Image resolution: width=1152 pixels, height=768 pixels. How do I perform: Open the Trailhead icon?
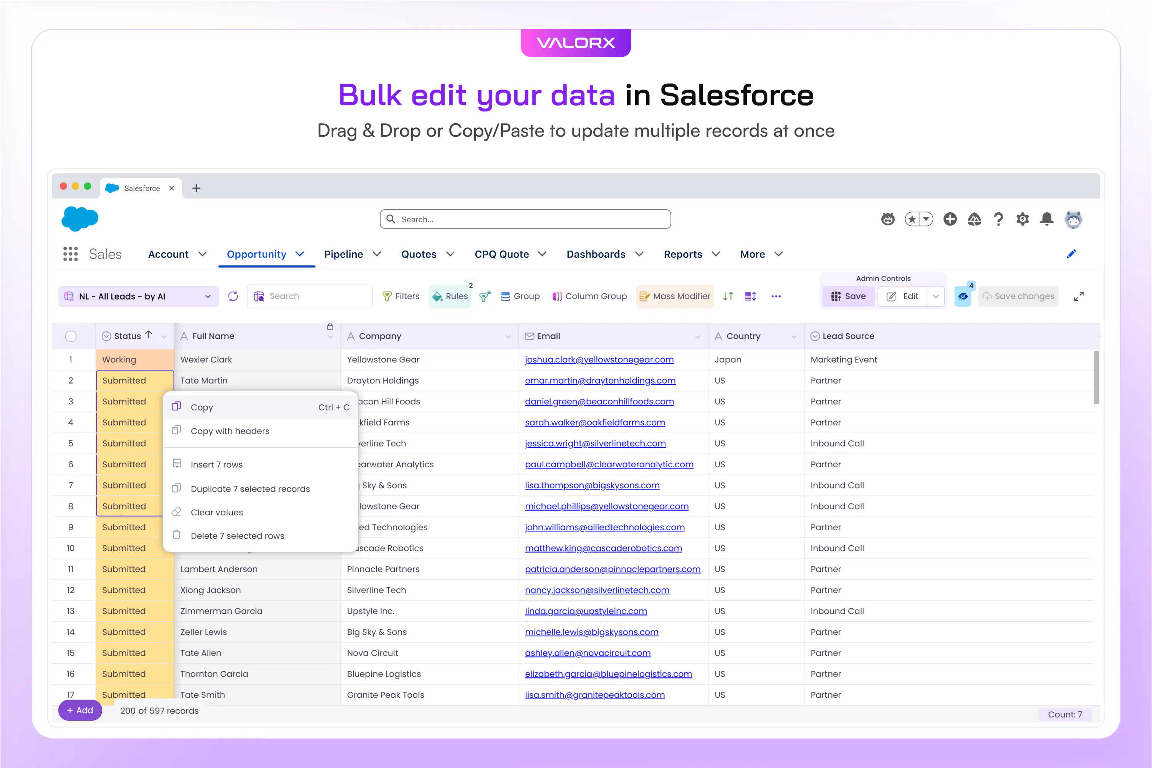pos(974,219)
